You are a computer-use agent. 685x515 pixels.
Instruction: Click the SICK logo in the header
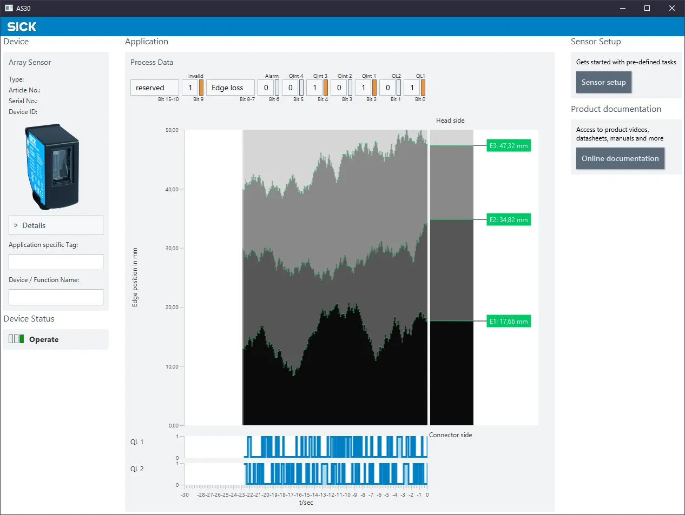coord(22,26)
